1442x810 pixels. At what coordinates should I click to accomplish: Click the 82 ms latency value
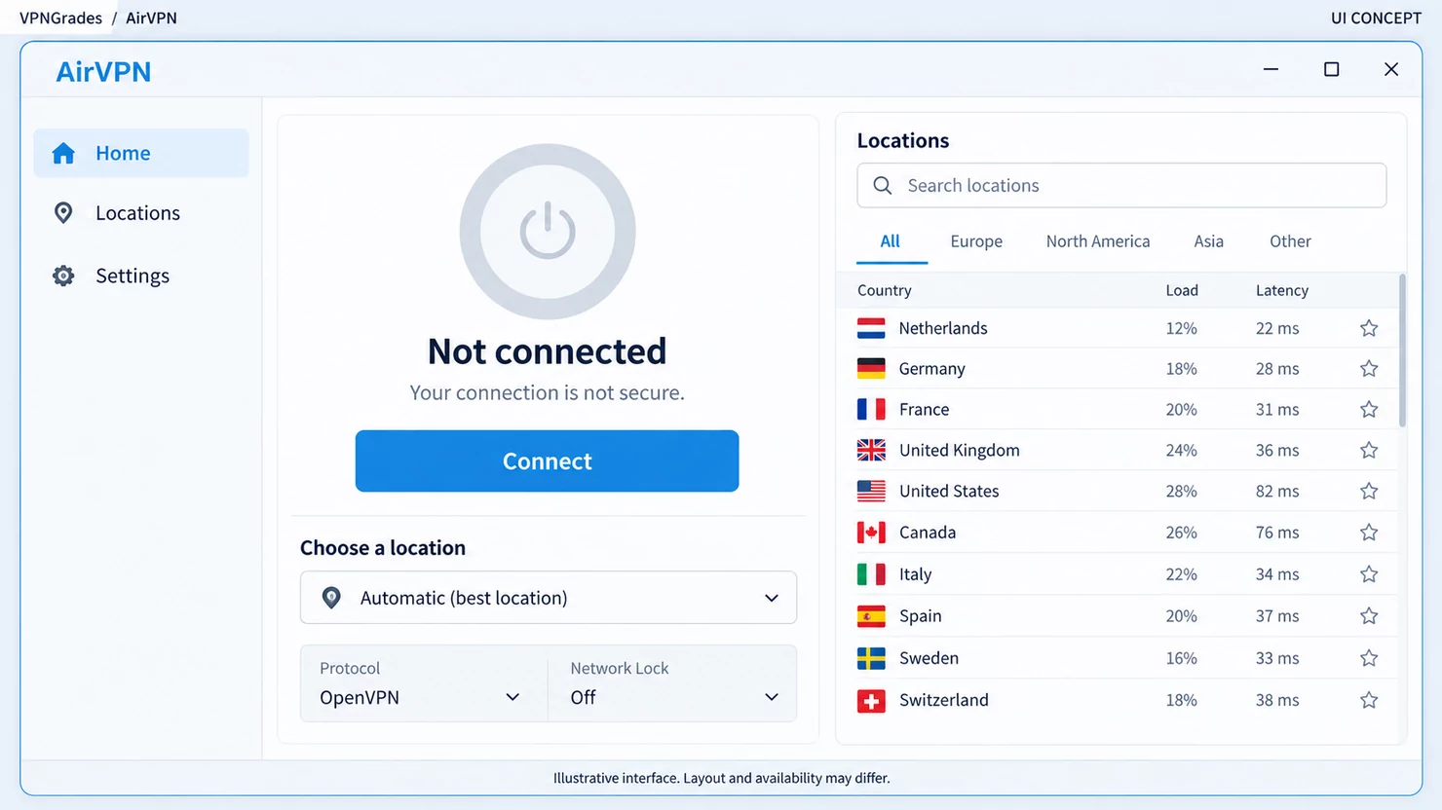[x=1277, y=491]
